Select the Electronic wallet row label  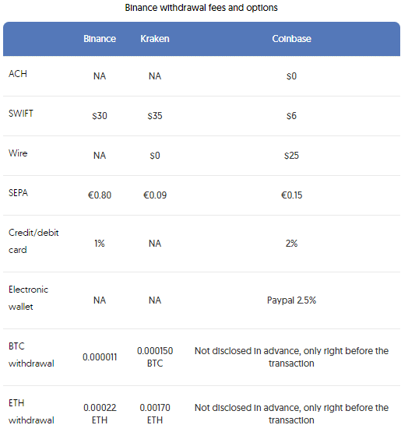[28, 298]
